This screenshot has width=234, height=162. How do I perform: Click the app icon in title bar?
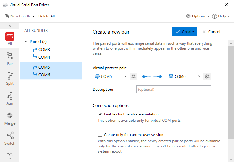tap(5, 5)
